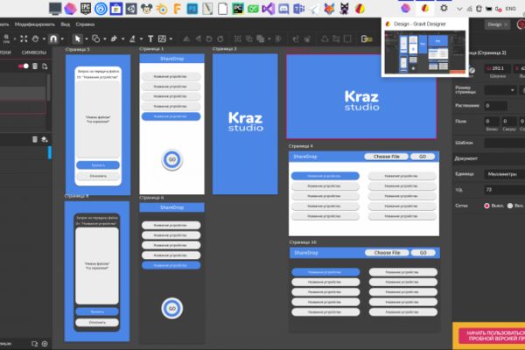Click the align objects icon

238,38
